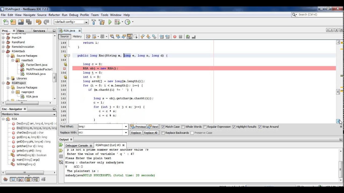This screenshot has width=344, height=193.
Task: Enable the Replace Backwards checkbox
Action: pyautogui.click(x=163, y=133)
